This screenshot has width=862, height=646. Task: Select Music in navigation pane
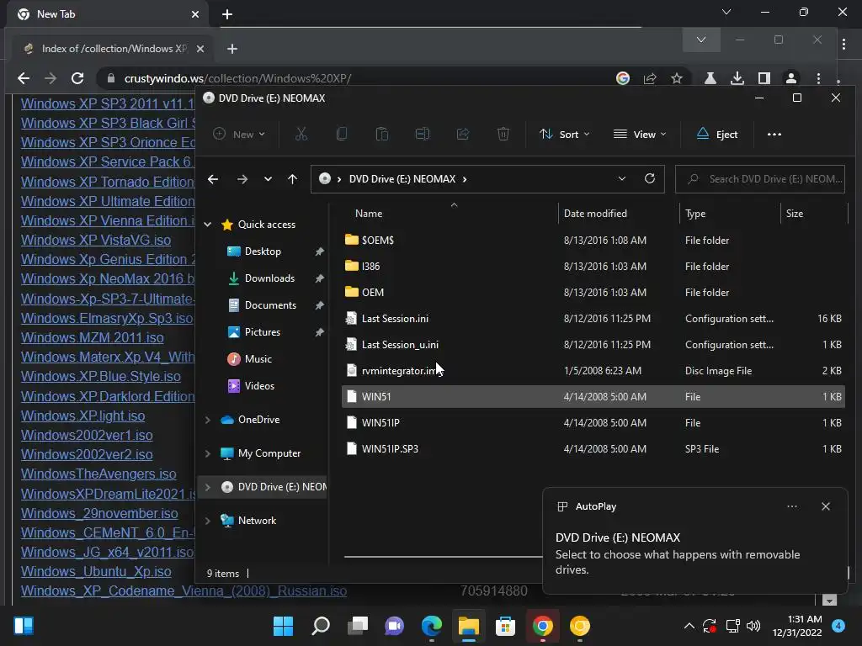258,358
